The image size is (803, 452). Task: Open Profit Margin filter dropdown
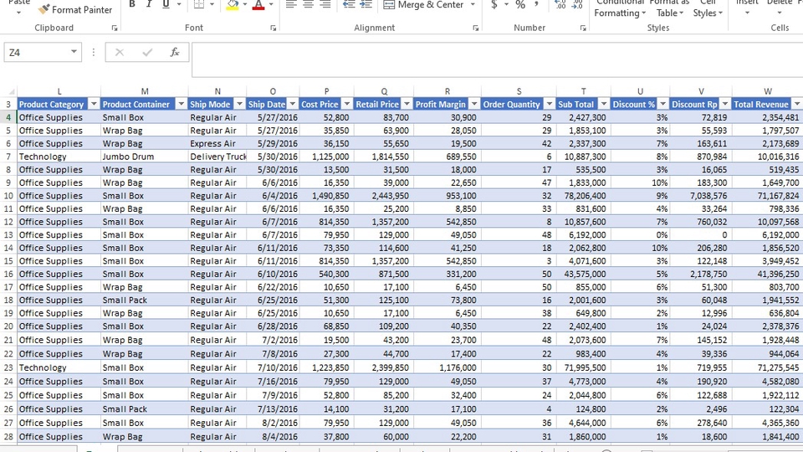[474, 104]
